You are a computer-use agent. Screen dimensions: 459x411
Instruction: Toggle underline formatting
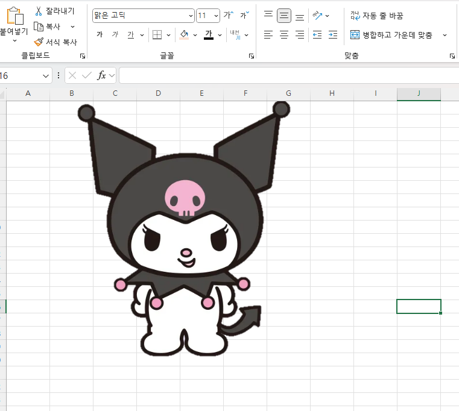tap(130, 35)
